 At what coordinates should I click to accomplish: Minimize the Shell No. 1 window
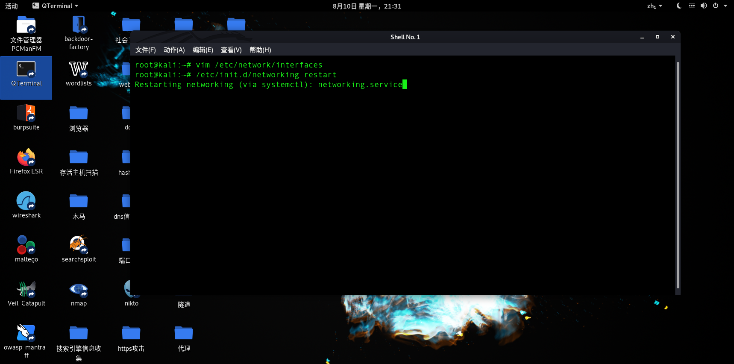pos(642,37)
